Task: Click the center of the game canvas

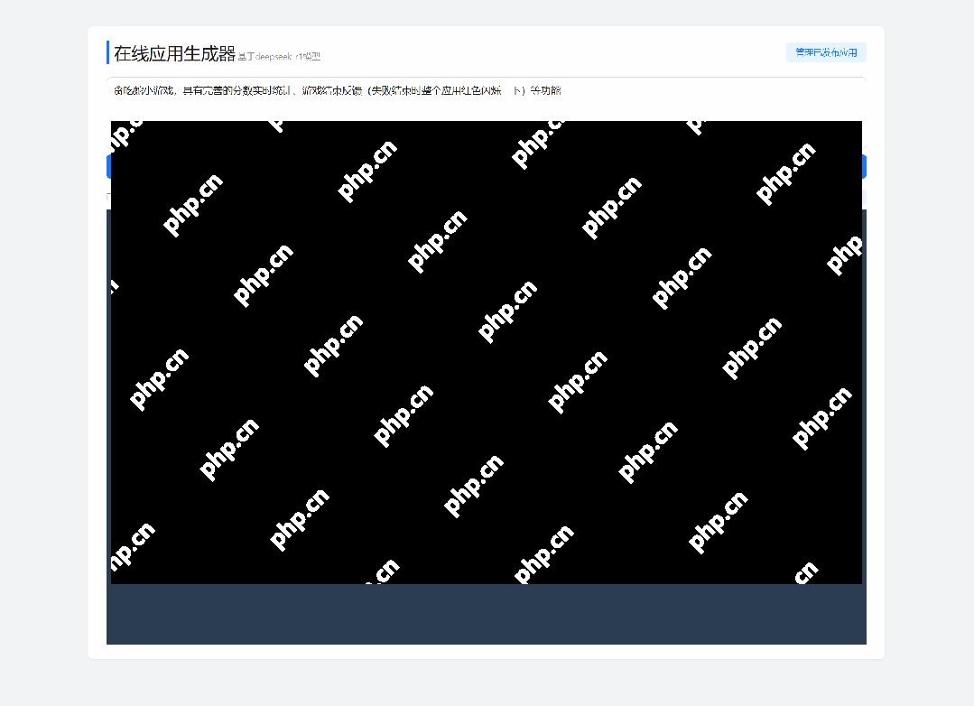Action: 486,351
